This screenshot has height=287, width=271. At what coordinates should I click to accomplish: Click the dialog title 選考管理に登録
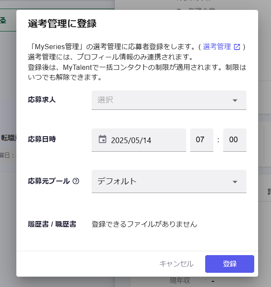coord(62,24)
